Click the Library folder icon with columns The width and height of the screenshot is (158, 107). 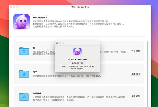click(24, 51)
